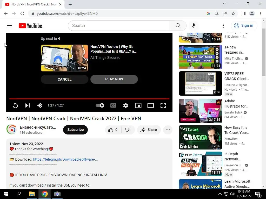Open the channel avatar icon
This screenshot has height=199, width=266.
point(11,130)
